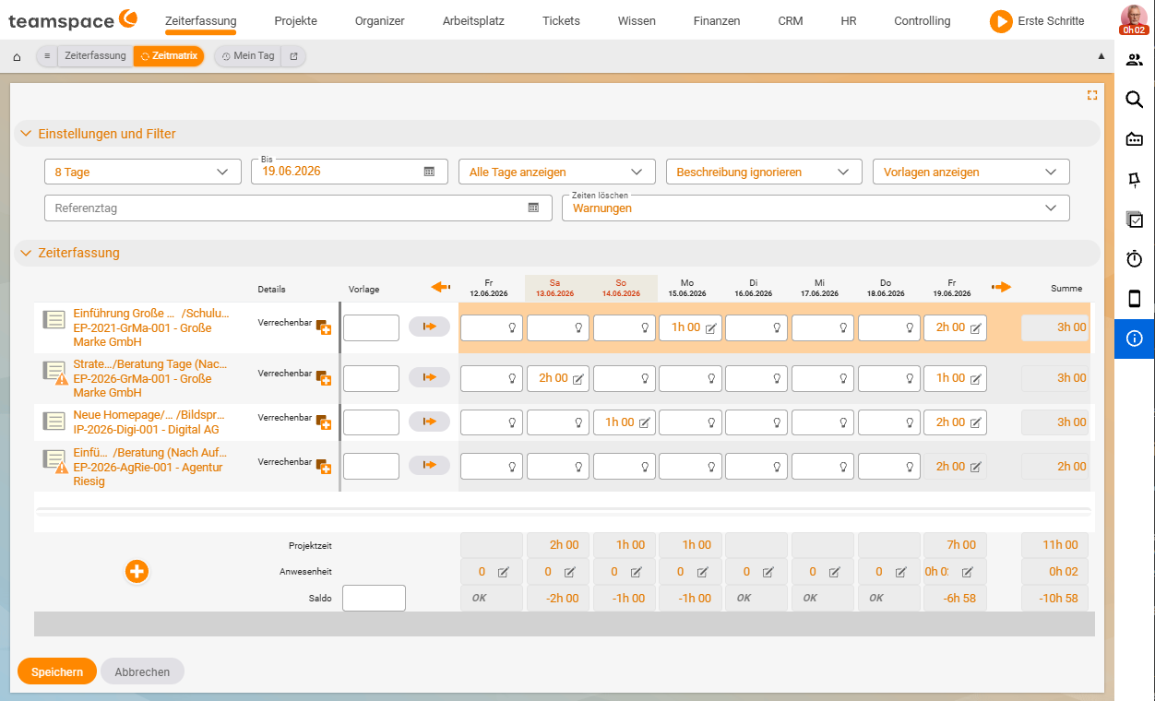The width and height of the screenshot is (1155, 701).
Task: Switch to the Mein Tag tab
Action: (x=248, y=56)
